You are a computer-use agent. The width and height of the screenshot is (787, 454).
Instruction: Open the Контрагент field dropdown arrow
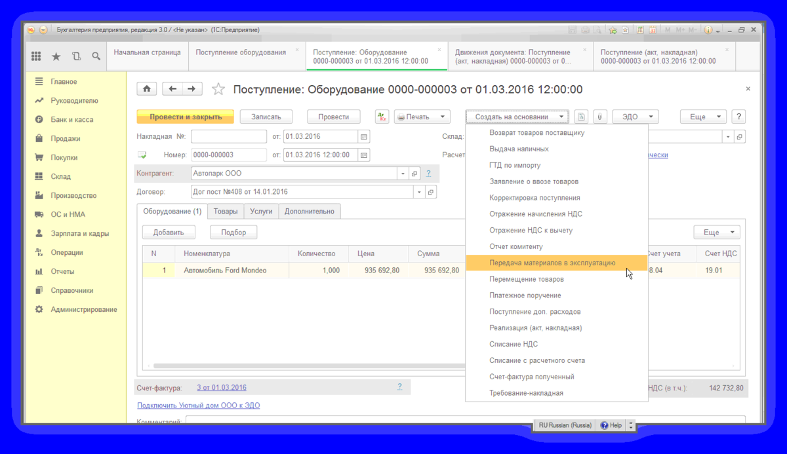[403, 174]
